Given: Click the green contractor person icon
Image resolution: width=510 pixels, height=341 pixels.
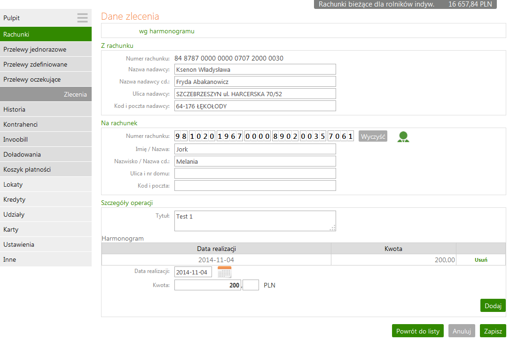Looking at the screenshot, I should (x=403, y=136).
